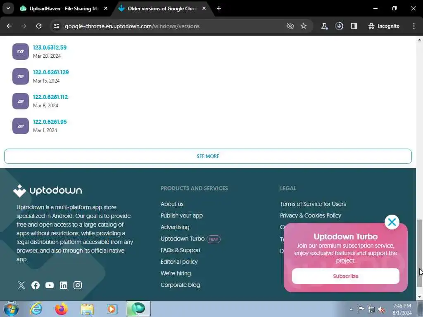This screenshot has height=317, width=423.
Task: Click the page vertical scrollbar thumb
Action: 419,253
